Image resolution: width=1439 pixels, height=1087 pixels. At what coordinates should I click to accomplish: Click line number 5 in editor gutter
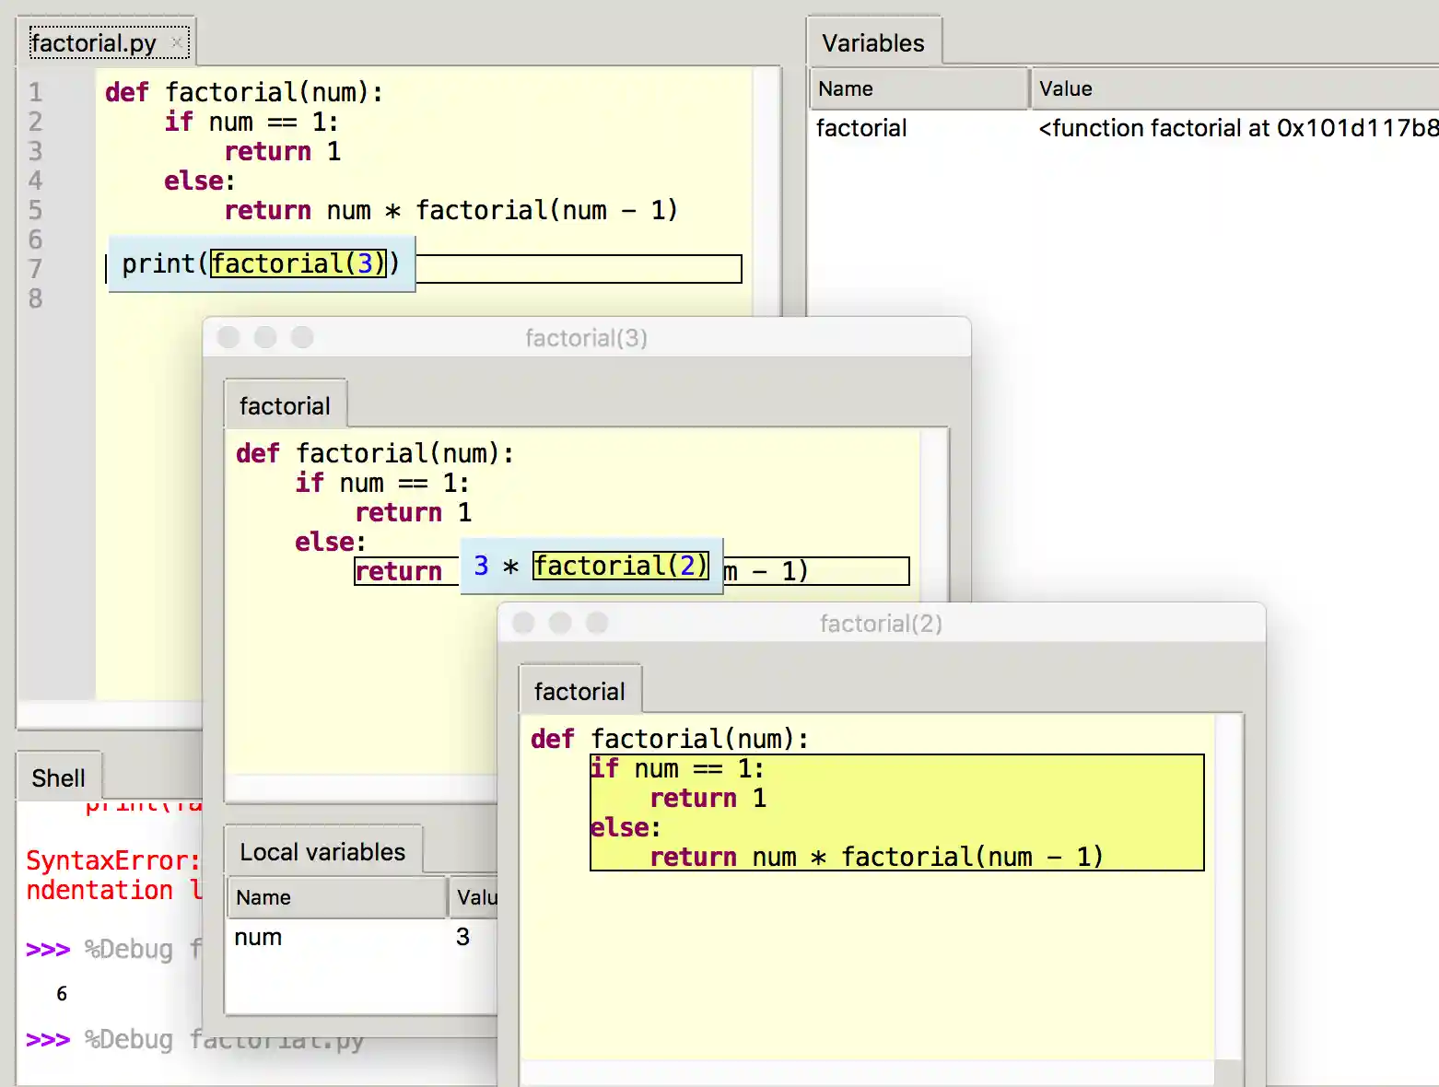pyautogui.click(x=35, y=210)
